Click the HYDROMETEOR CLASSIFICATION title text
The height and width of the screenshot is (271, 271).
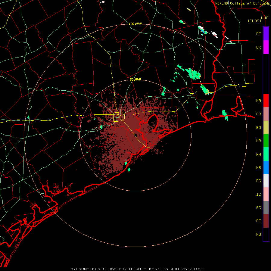[106, 269]
